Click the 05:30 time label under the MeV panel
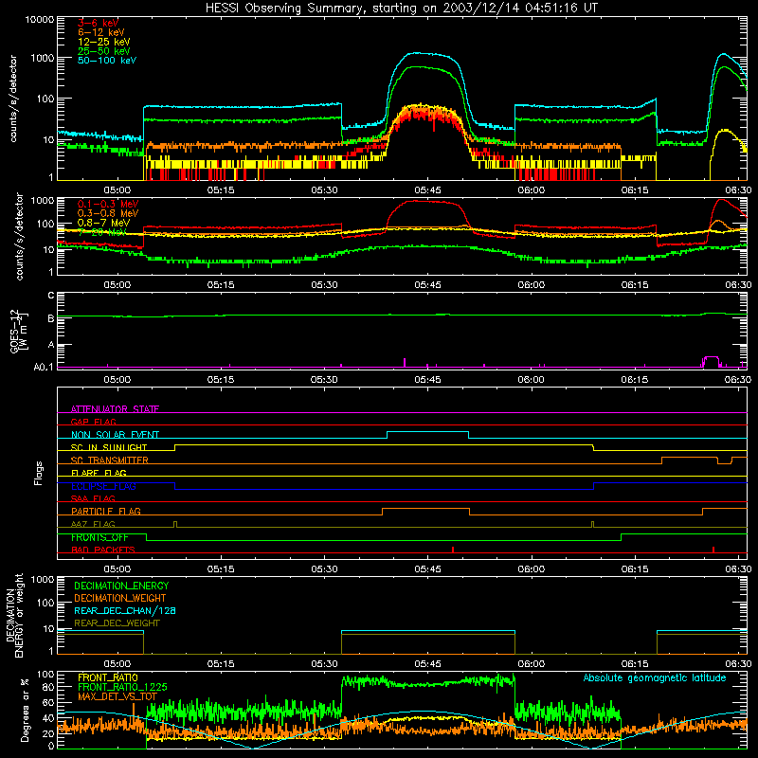The image size is (758, 758). pyautogui.click(x=324, y=285)
